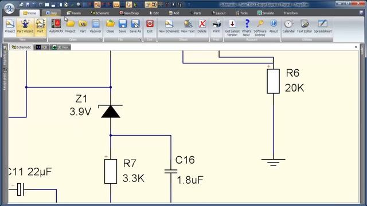Open the View/Snap ribbon tab

coord(129,13)
